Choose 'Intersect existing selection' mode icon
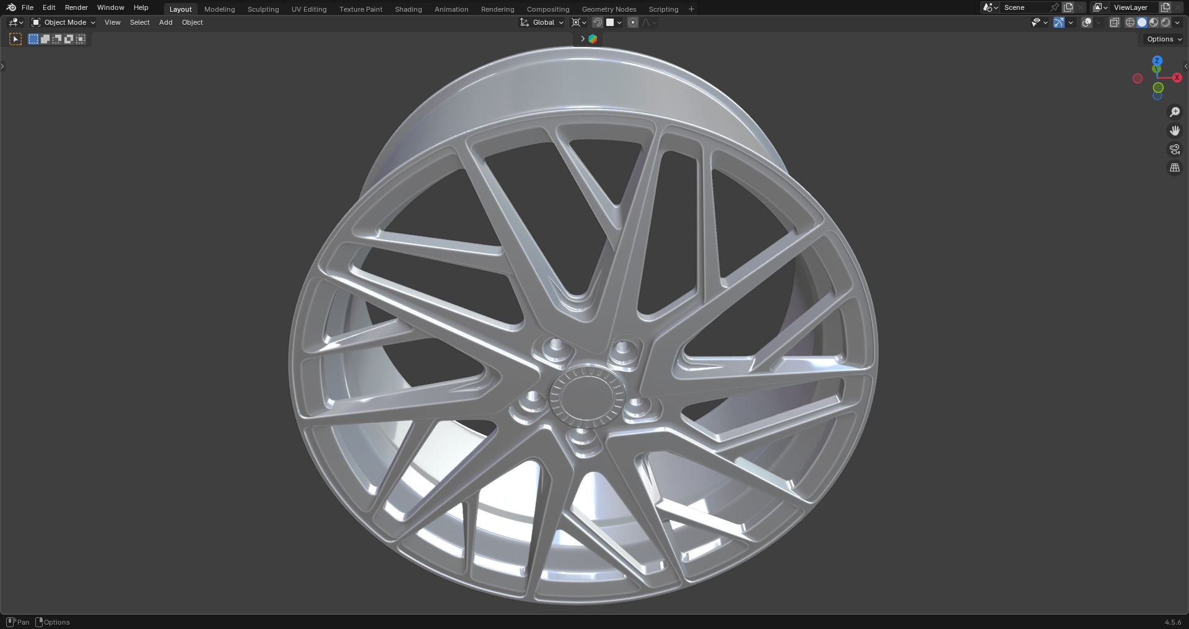Screen dimensions: 1189x629 coord(81,39)
